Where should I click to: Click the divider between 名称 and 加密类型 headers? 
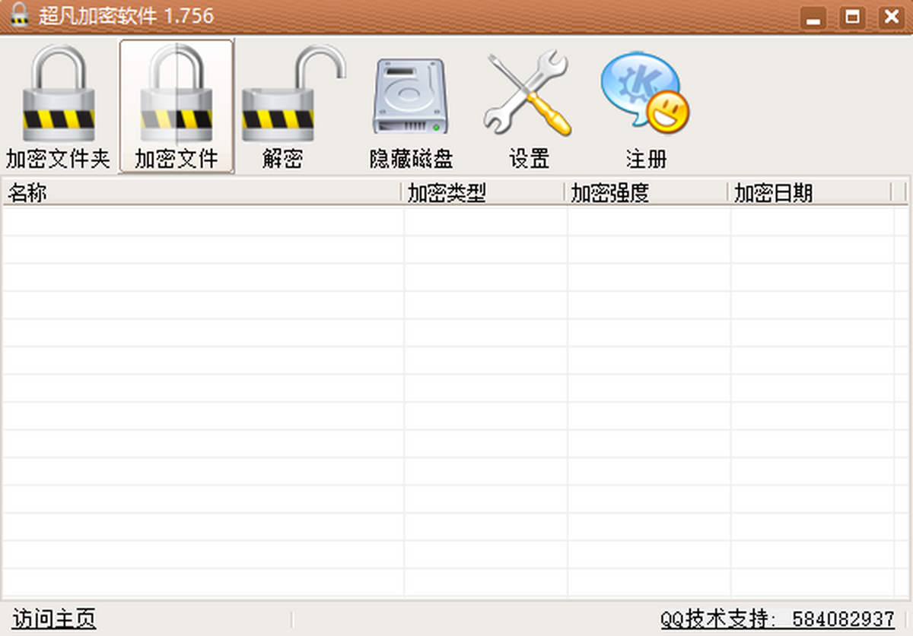pyautogui.click(x=402, y=193)
